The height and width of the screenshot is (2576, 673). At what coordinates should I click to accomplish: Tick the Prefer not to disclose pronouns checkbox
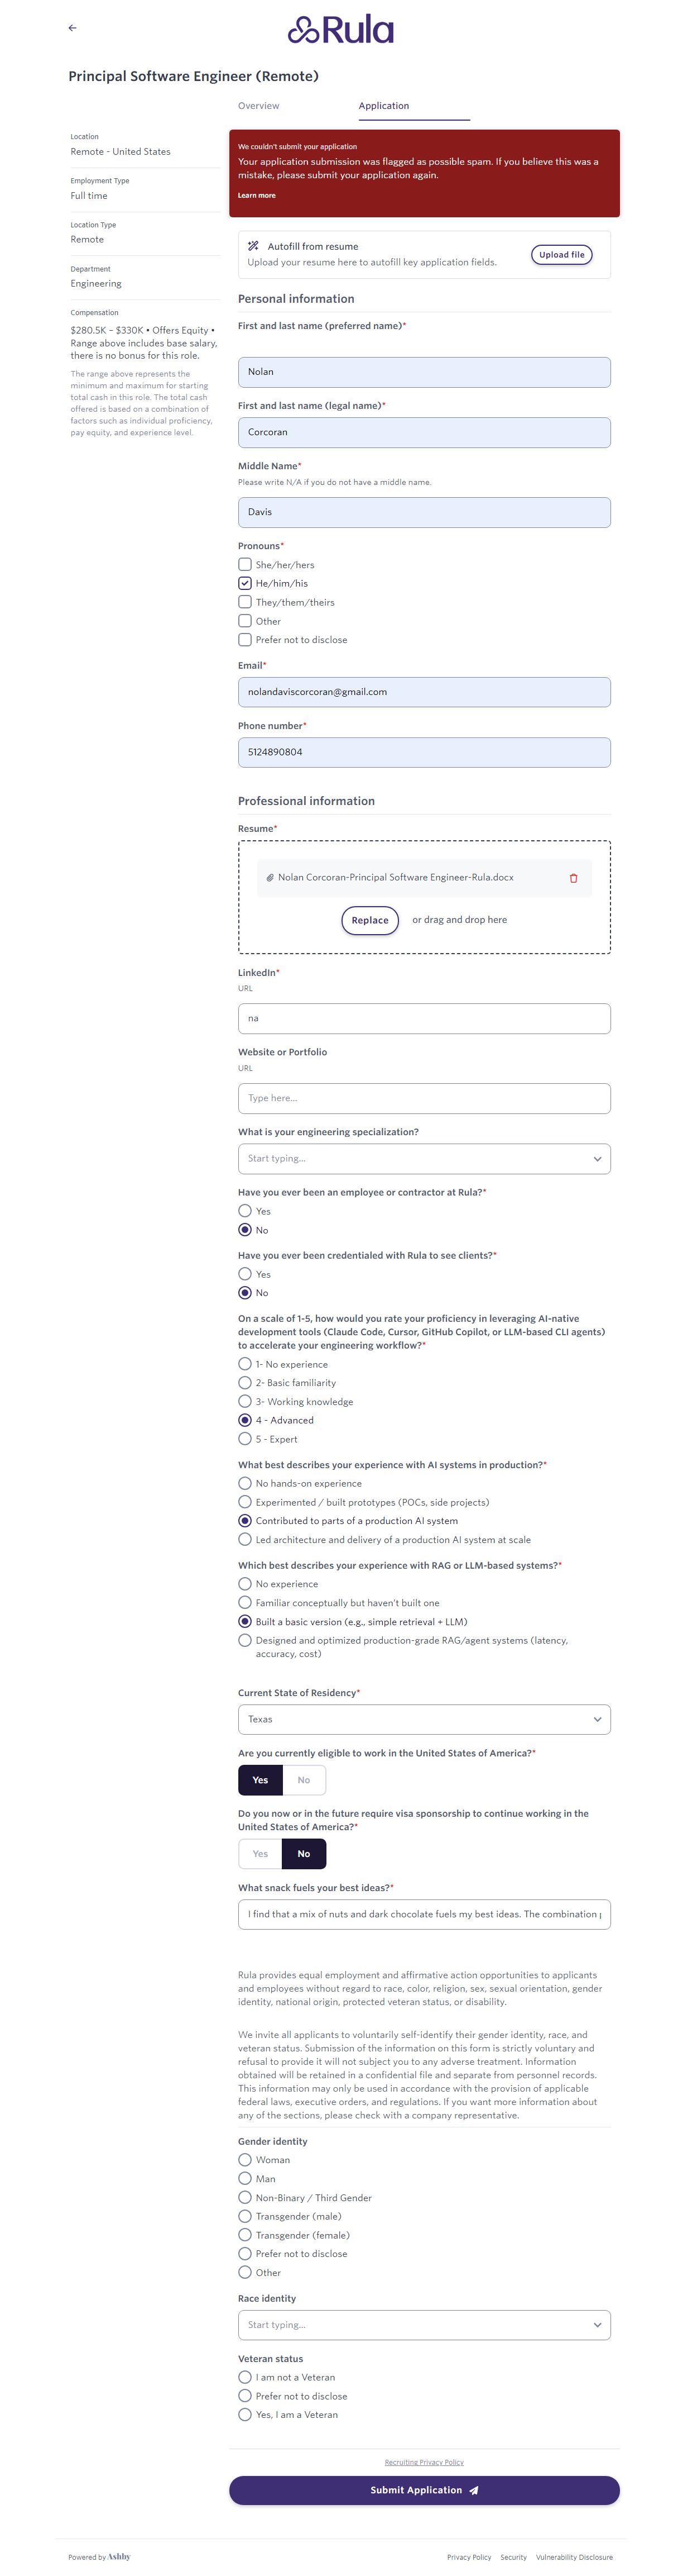tap(244, 639)
